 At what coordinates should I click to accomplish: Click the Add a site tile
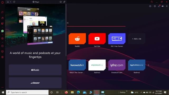pyautogui.click(x=137, y=39)
